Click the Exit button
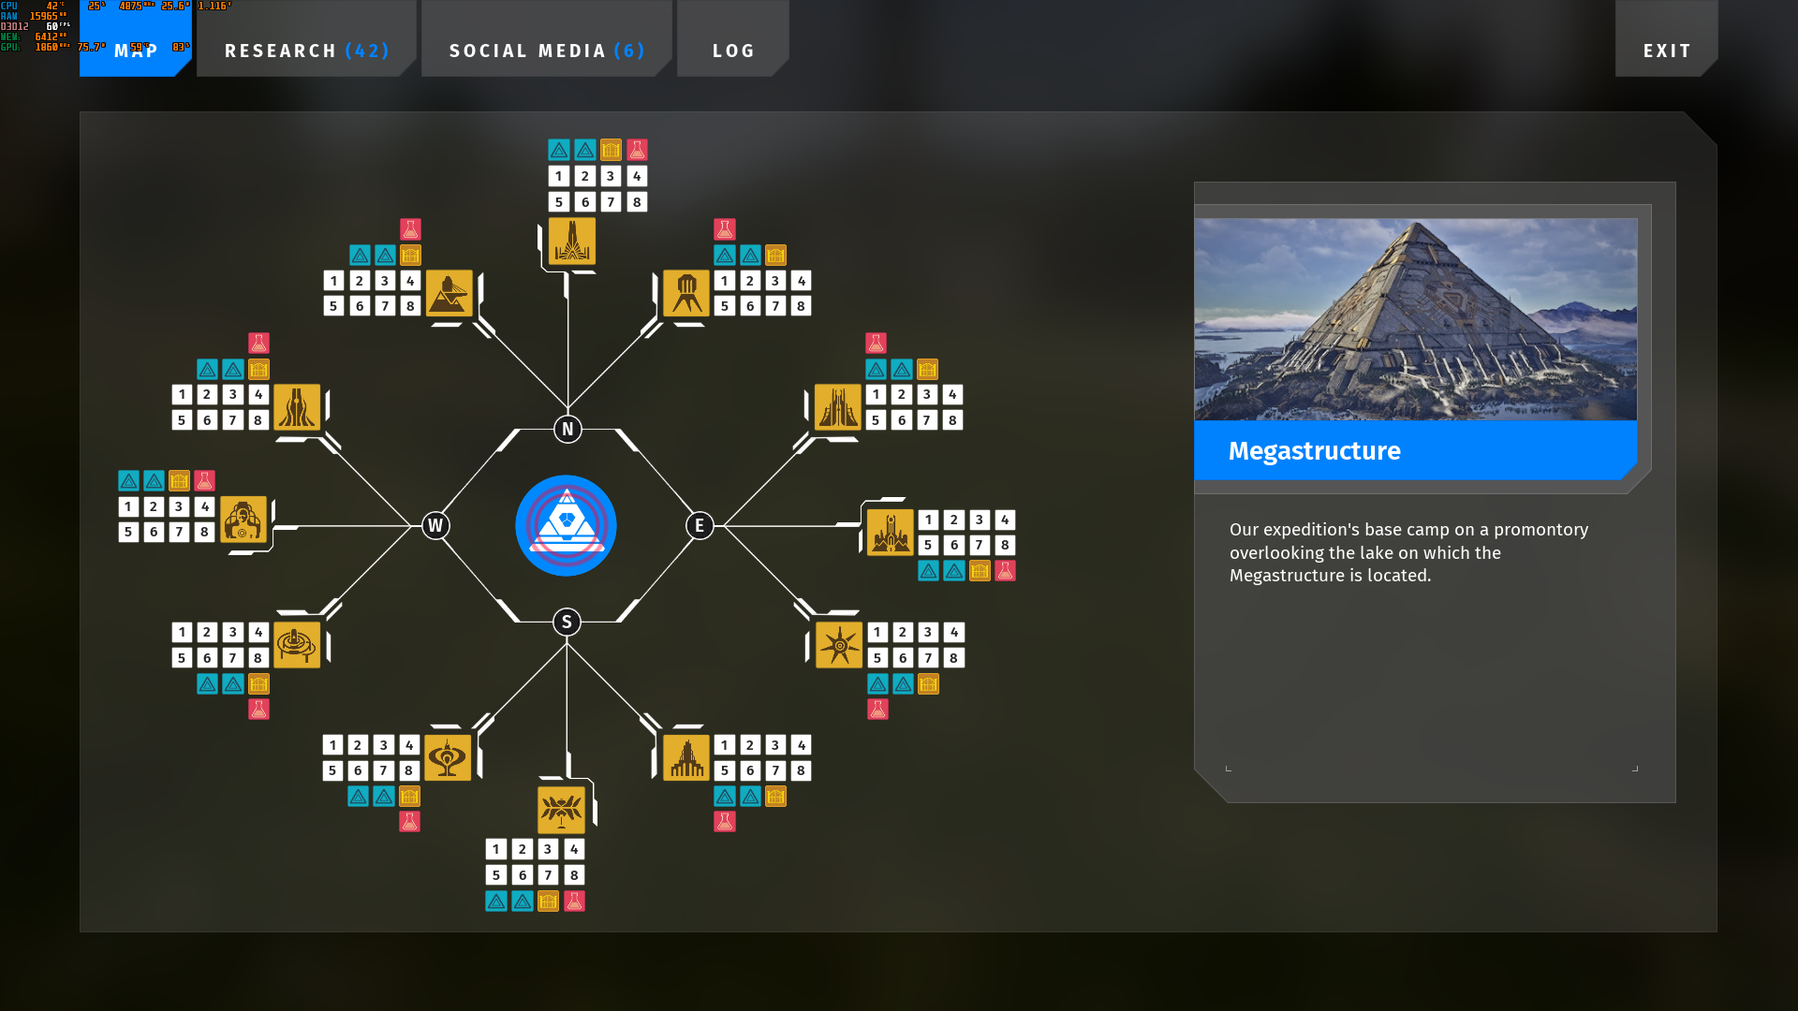Image resolution: width=1798 pixels, height=1011 pixels. click(1667, 51)
